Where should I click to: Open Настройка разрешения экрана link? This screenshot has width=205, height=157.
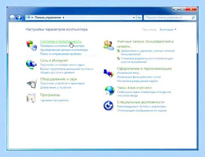point(137,81)
